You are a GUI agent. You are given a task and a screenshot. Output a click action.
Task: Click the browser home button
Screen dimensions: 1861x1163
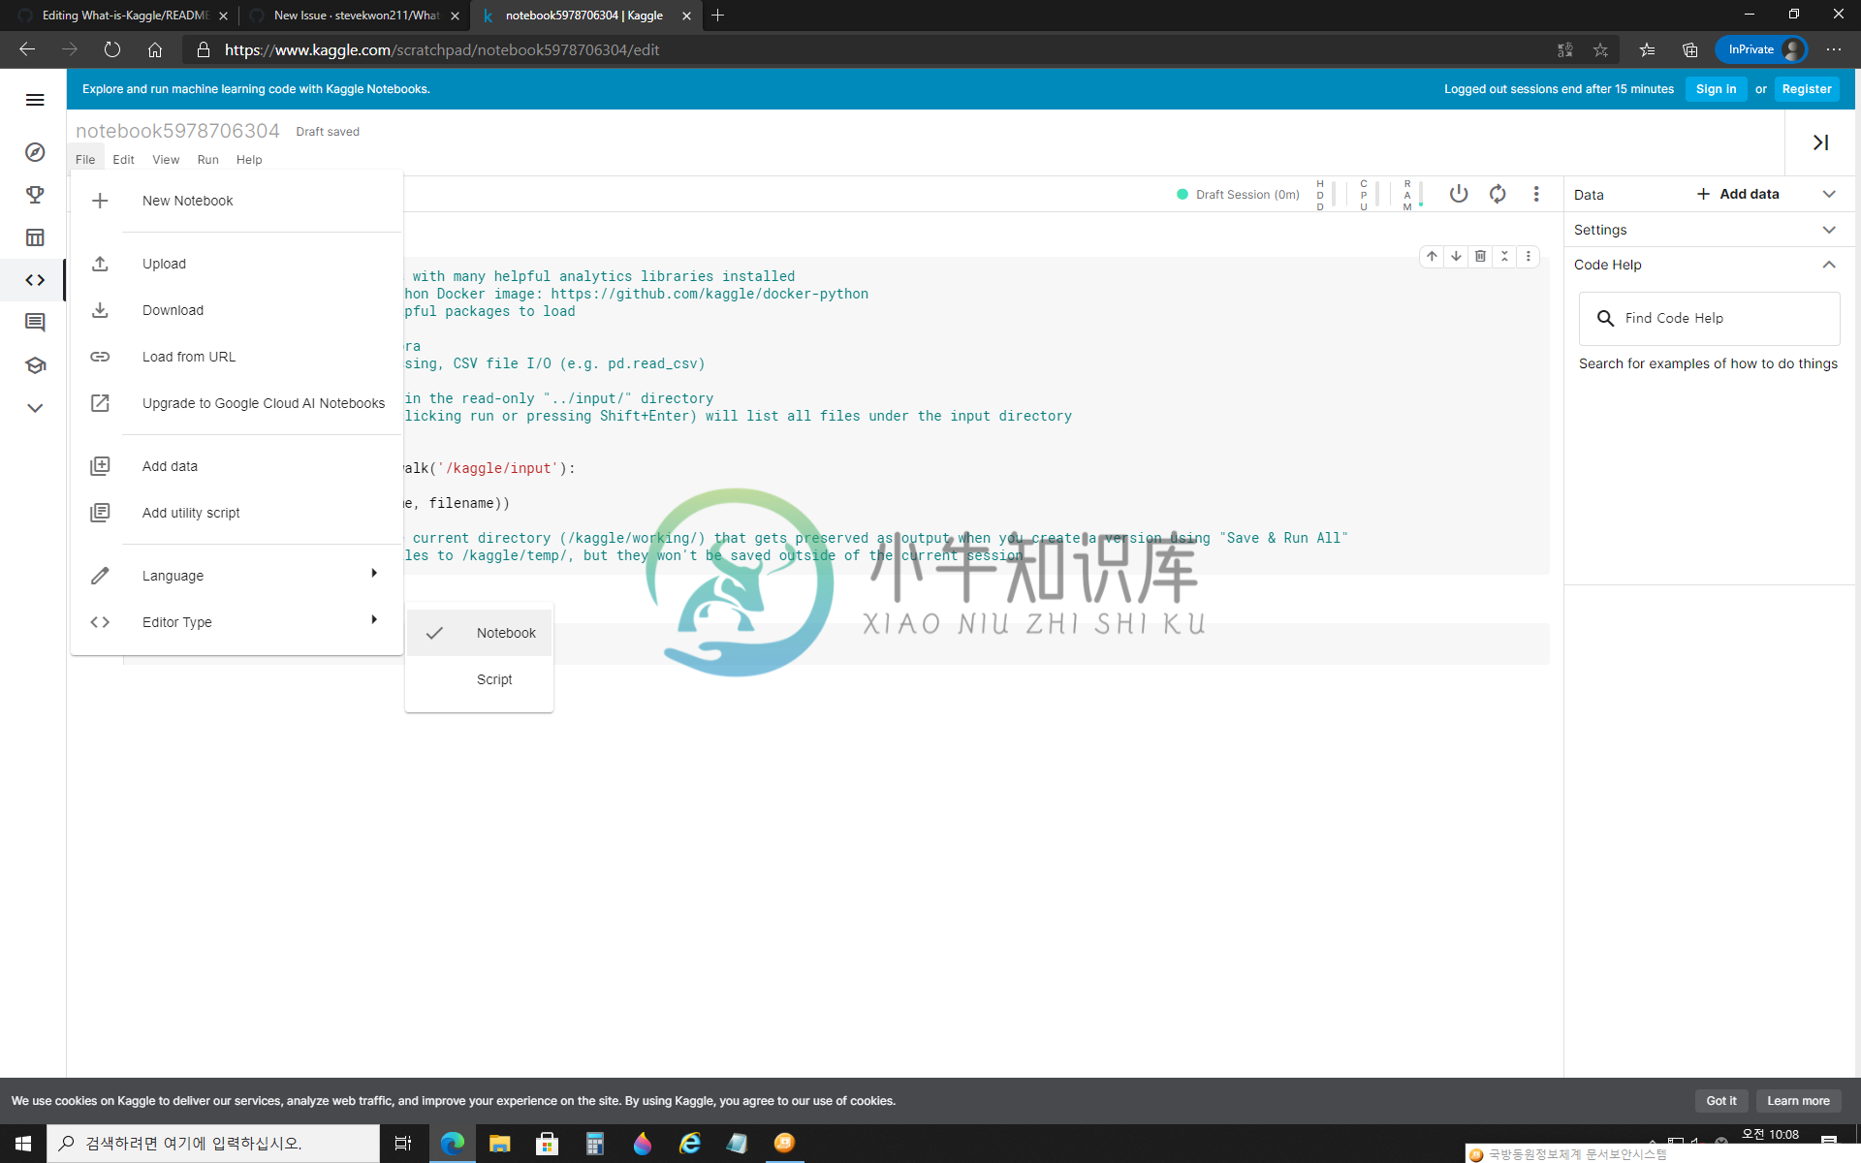tap(155, 49)
